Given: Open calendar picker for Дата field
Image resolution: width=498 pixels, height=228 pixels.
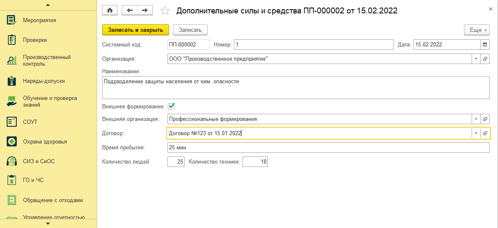Looking at the screenshot, I should [x=485, y=45].
